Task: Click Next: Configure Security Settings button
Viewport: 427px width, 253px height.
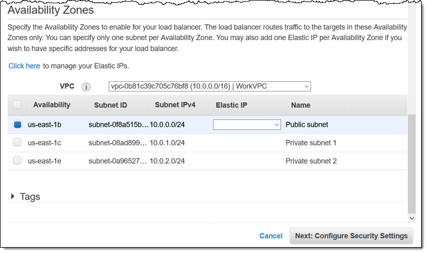Action: click(351, 236)
